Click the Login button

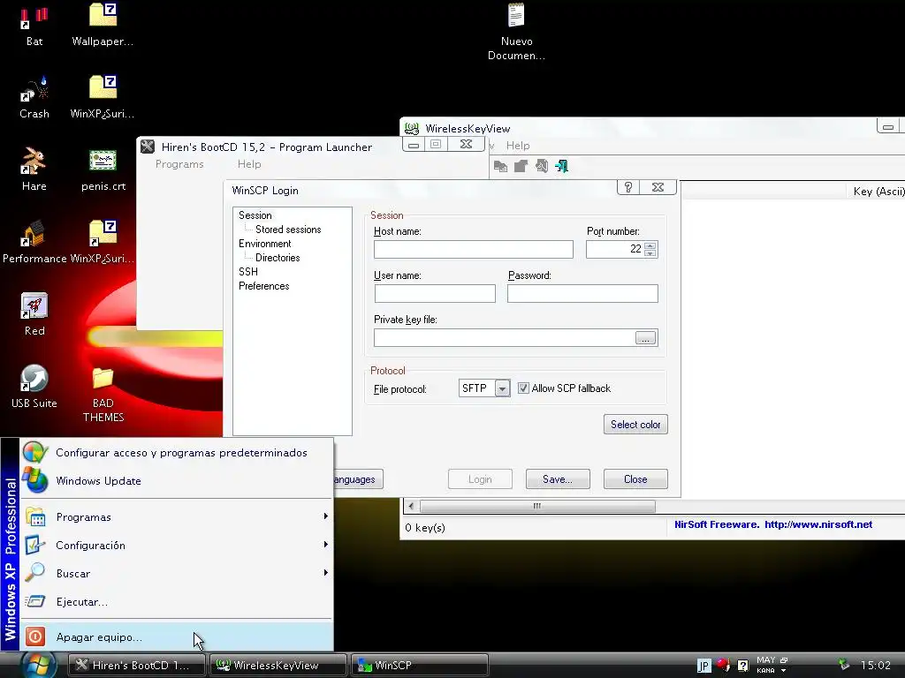tap(480, 479)
